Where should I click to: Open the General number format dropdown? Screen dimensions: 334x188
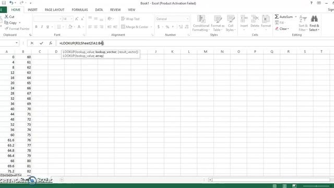pos(187,19)
